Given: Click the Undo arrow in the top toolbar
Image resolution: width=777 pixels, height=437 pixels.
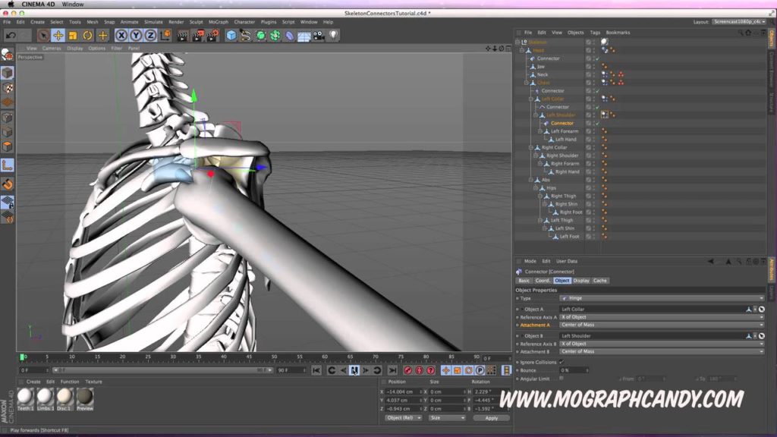Looking at the screenshot, I should [11, 36].
